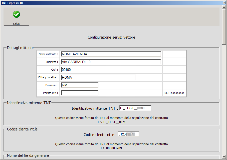Viewport: 227px width, 160px height.
Task: Click the 'Identificativo mittente TNT' group title
Action: tap(29, 103)
